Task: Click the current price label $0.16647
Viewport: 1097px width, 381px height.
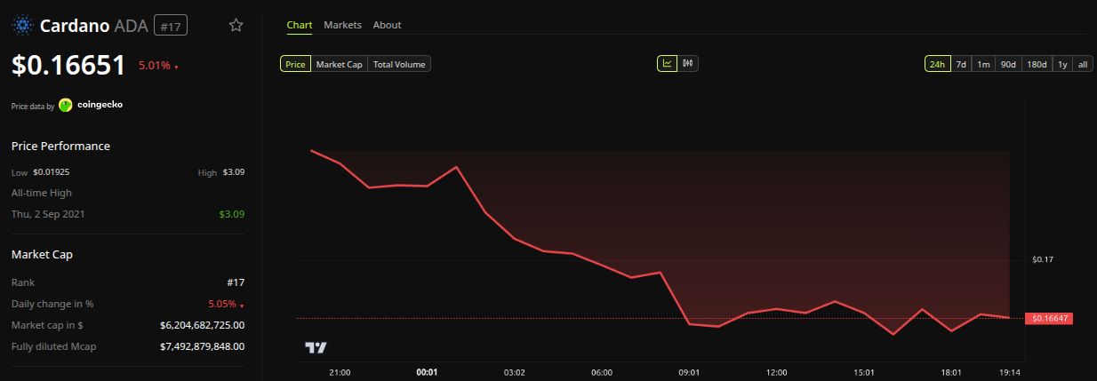Action: pyautogui.click(x=1049, y=318)
